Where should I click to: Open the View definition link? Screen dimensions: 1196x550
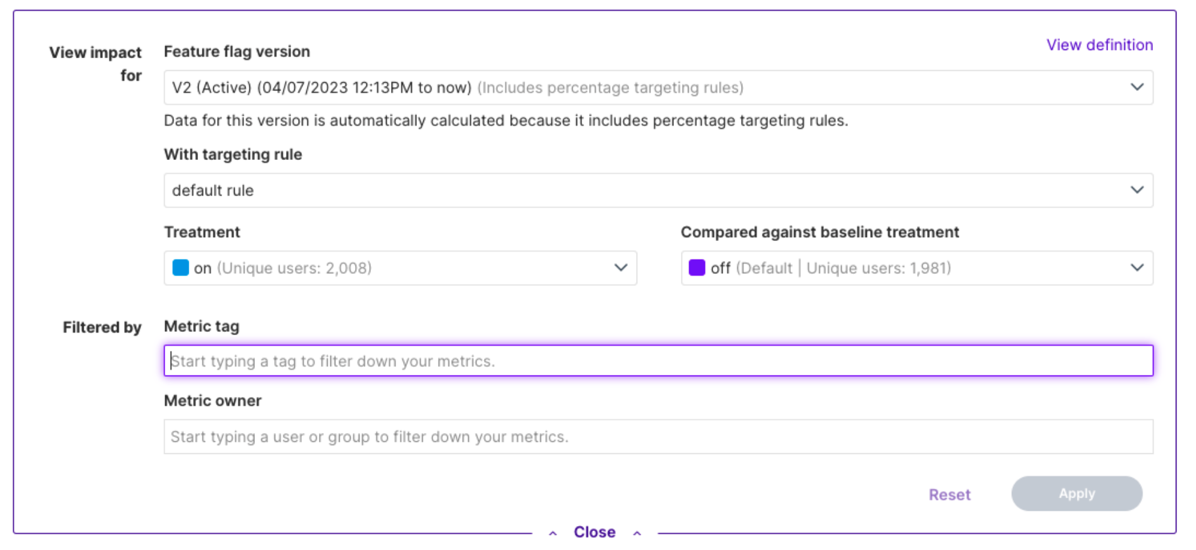(1099, 45)
